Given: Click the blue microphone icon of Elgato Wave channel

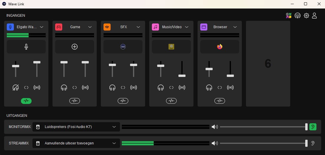Looking at the screenshot, I should tap(10, 27).
